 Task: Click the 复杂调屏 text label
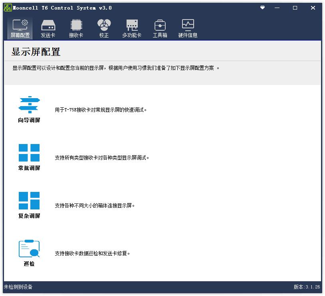click(29, 216)
